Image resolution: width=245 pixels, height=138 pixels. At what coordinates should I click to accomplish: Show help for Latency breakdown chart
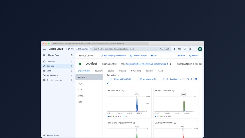175,123
